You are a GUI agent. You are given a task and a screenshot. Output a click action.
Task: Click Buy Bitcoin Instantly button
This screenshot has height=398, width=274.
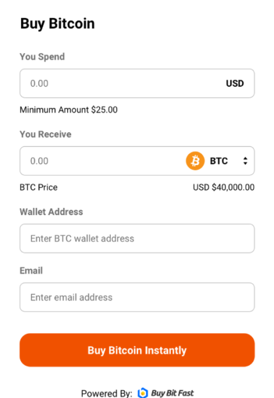[x=137, y=350]
